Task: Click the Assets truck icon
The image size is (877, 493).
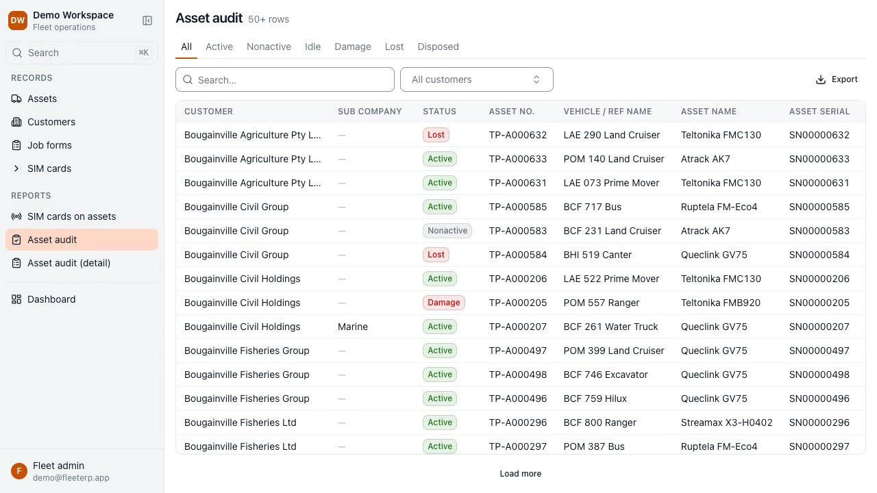Action: coord(16,99)
